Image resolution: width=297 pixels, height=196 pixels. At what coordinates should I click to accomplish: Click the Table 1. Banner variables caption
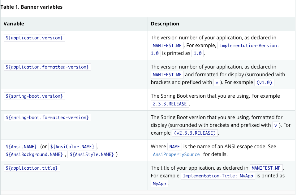coord(32,7)
